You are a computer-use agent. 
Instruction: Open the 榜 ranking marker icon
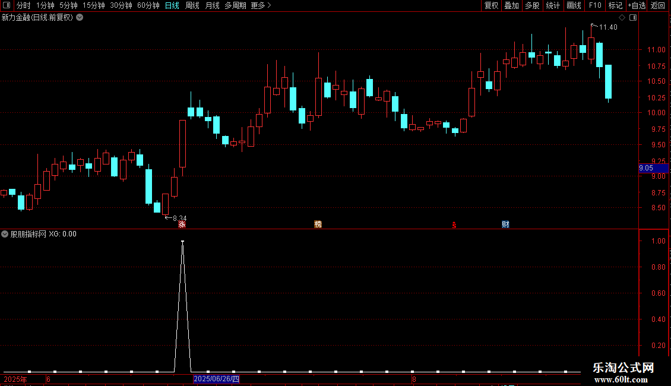(318, 224)
